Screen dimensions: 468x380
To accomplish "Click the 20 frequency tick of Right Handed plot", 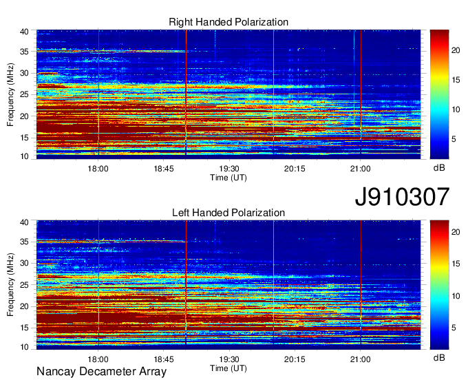I will click(x=24, y=116).
